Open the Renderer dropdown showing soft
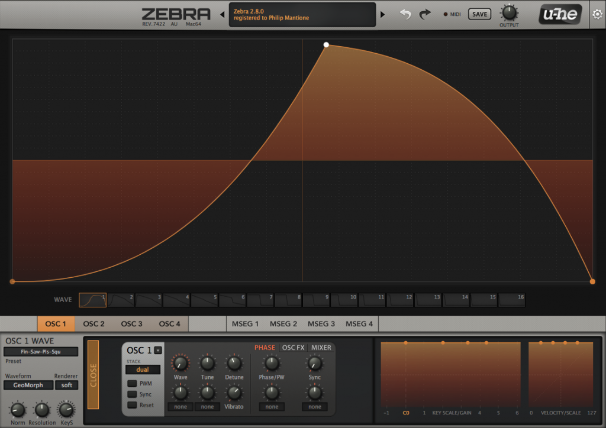Viewport: 606px width, 428px height. pyautogui.click(x=66, y=385)
